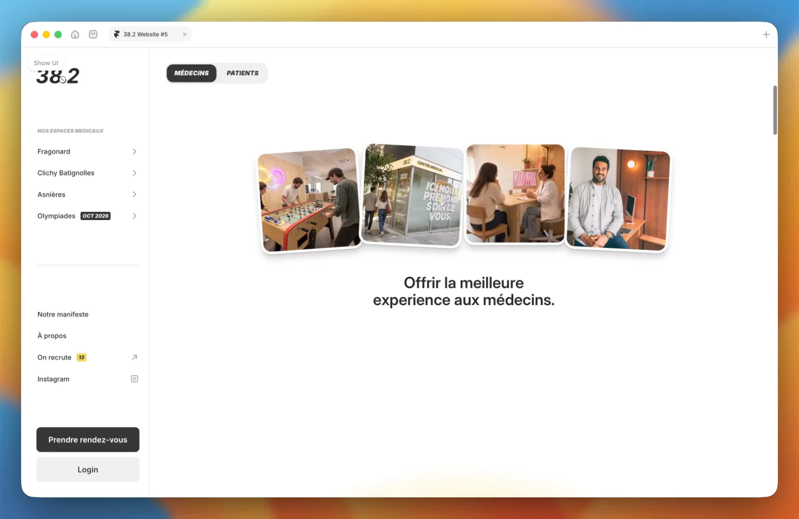Image resolution: width=799 pixels, height=519 pixels.
Task: Open the inbox icon beside the home icon
Action: [93, 35]
